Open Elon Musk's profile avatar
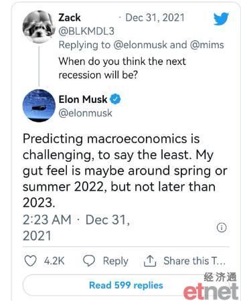Viewport: 241px width, 301px height. [39, 106]
